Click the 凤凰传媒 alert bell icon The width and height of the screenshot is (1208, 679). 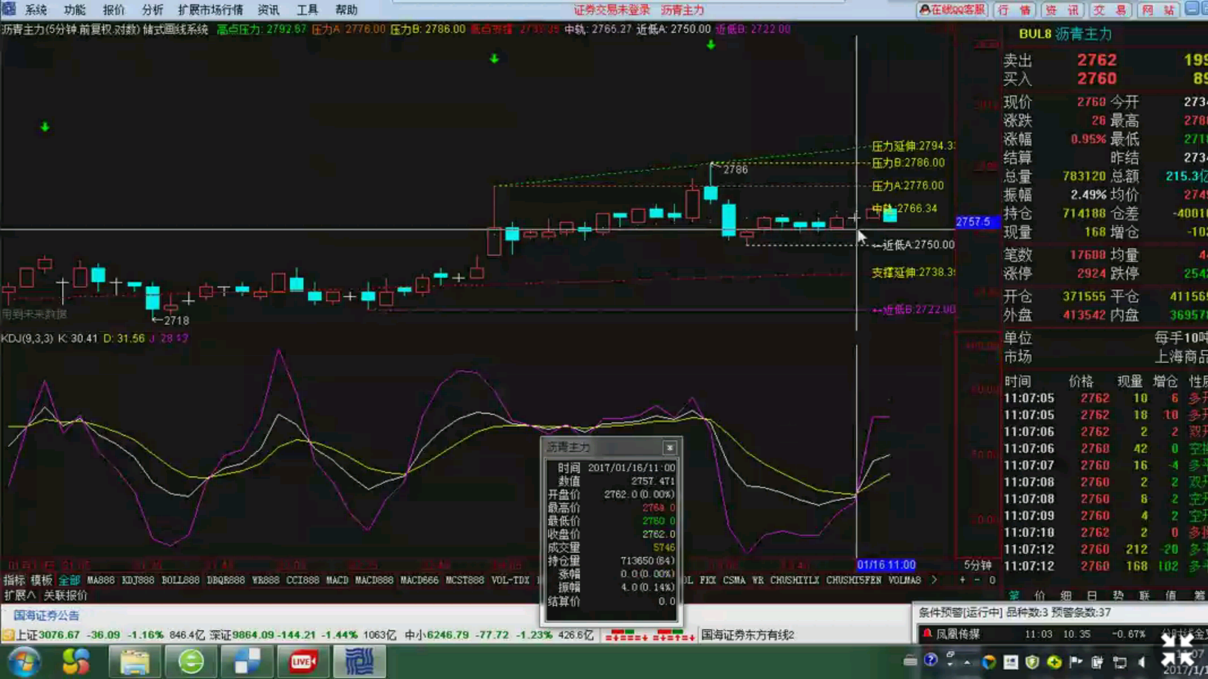pos(927,634)
